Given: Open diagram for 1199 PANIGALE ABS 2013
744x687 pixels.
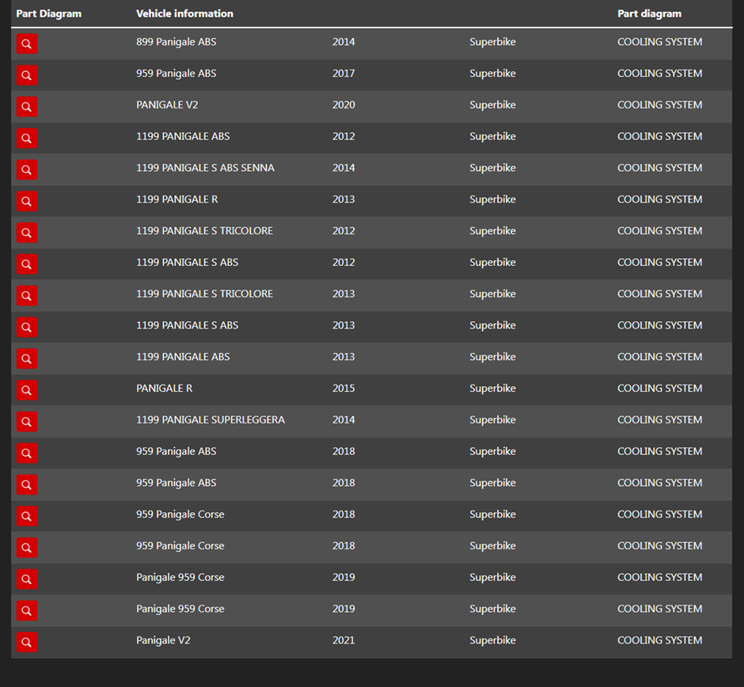Looking at the screenshot, I should pyautogui.click(x=27, y=359).
